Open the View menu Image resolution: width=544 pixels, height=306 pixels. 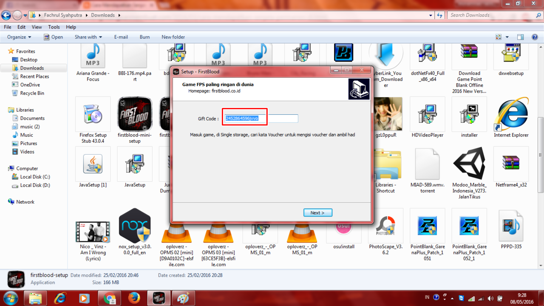tap(37, 27)
